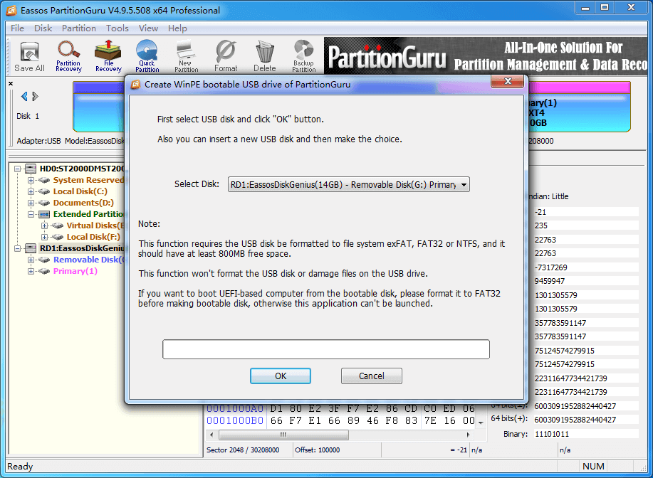Screen dimensions: 653x478
Task: Expand the Local Disk(F:) node
Action: pos(44,237)
